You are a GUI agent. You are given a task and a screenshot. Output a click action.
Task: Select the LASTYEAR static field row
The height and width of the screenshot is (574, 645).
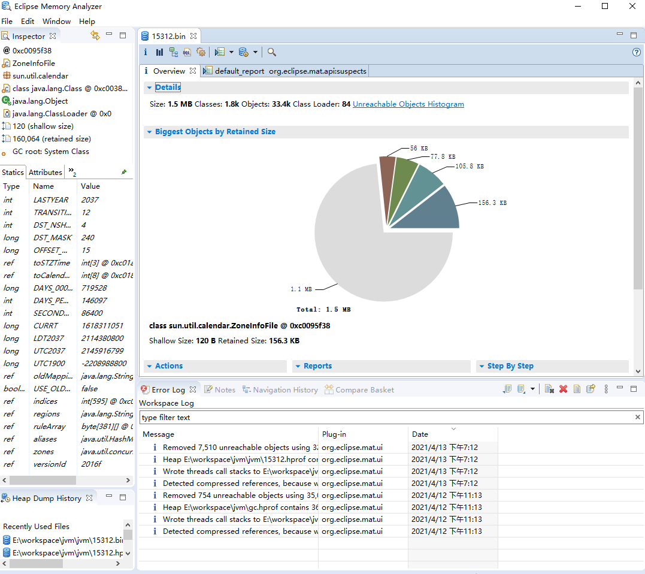click(67, 200)
